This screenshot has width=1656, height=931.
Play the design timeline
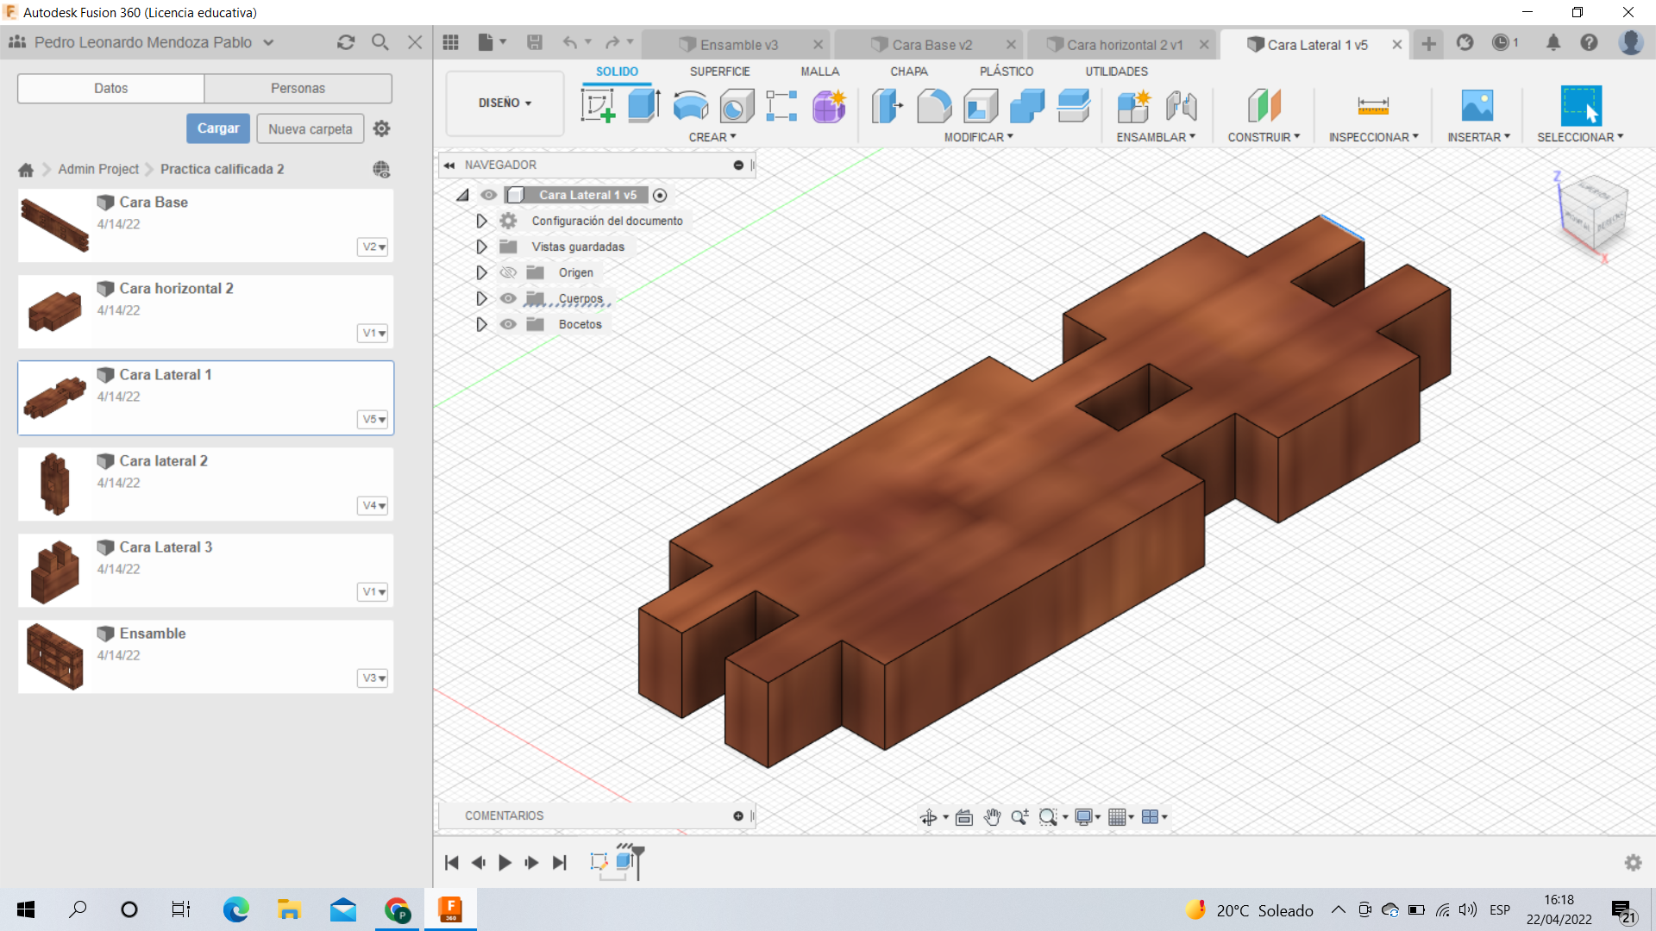pyautogui.click(x=505, y=862)
